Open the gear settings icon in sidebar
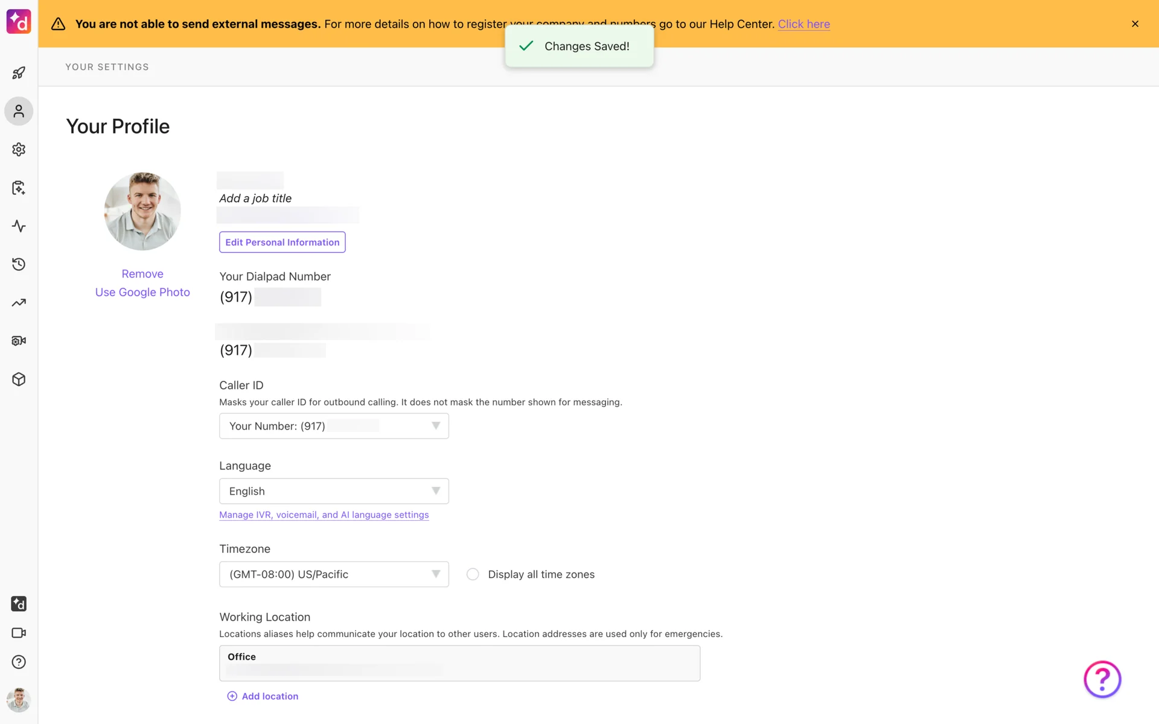 click(19, 149)
